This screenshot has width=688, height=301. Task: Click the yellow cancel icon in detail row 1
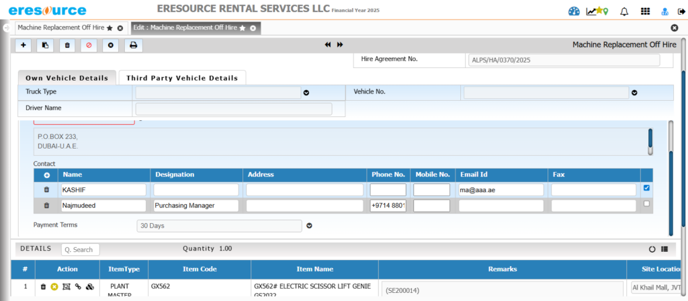point(54,287)
